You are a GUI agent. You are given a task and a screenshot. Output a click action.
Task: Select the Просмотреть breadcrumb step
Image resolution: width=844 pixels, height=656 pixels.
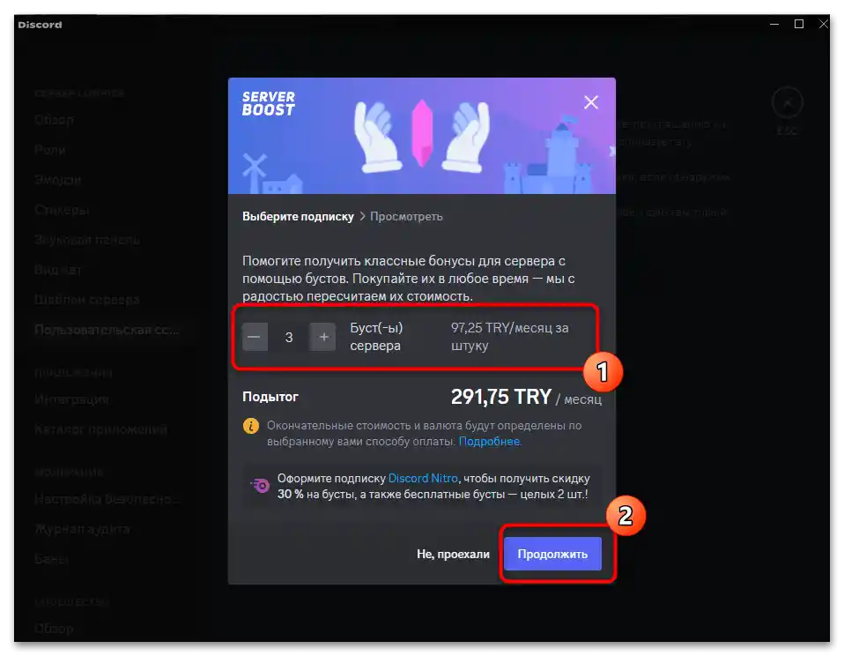click(406, 217)
